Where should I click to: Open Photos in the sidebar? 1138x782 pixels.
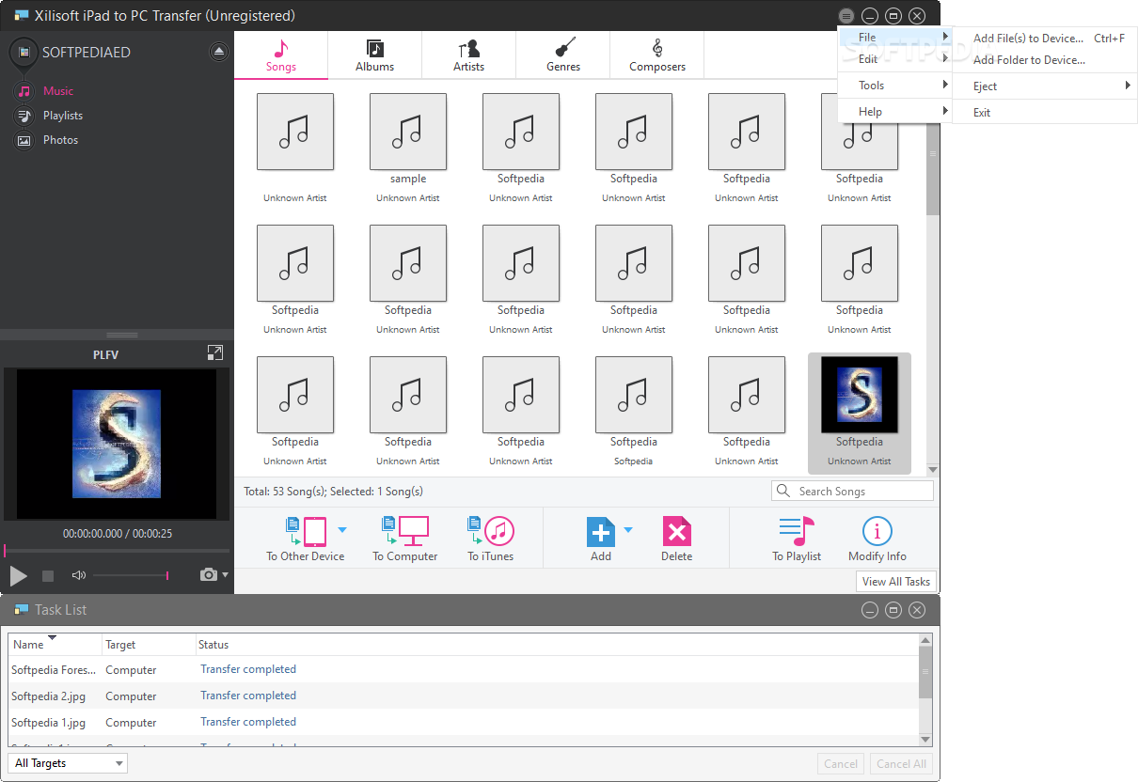click(x=60, y=140)
